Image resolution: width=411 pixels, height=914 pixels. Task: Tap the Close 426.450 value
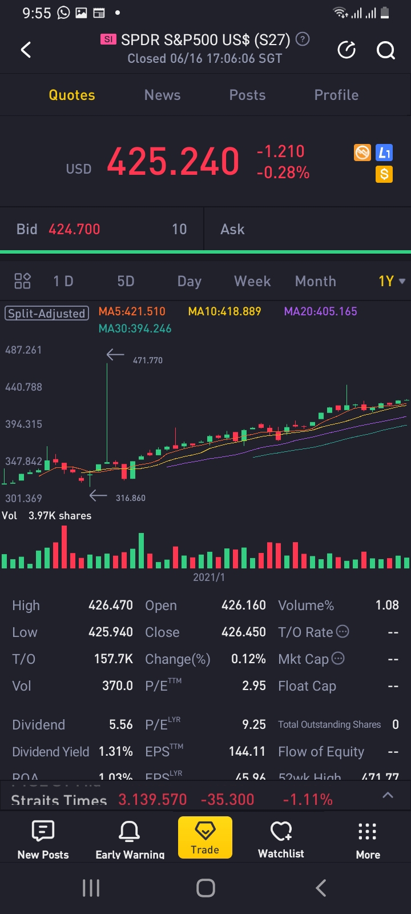[244, 632]
